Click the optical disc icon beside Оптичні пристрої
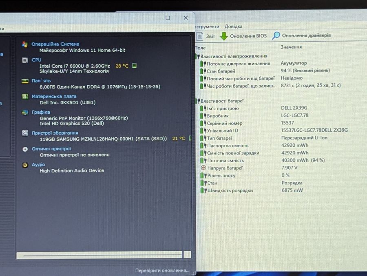This screenshot has height=276, width=367. tap(25, 149)
